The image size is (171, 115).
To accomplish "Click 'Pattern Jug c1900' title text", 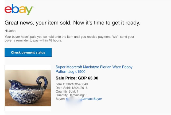I will (71, 72).
